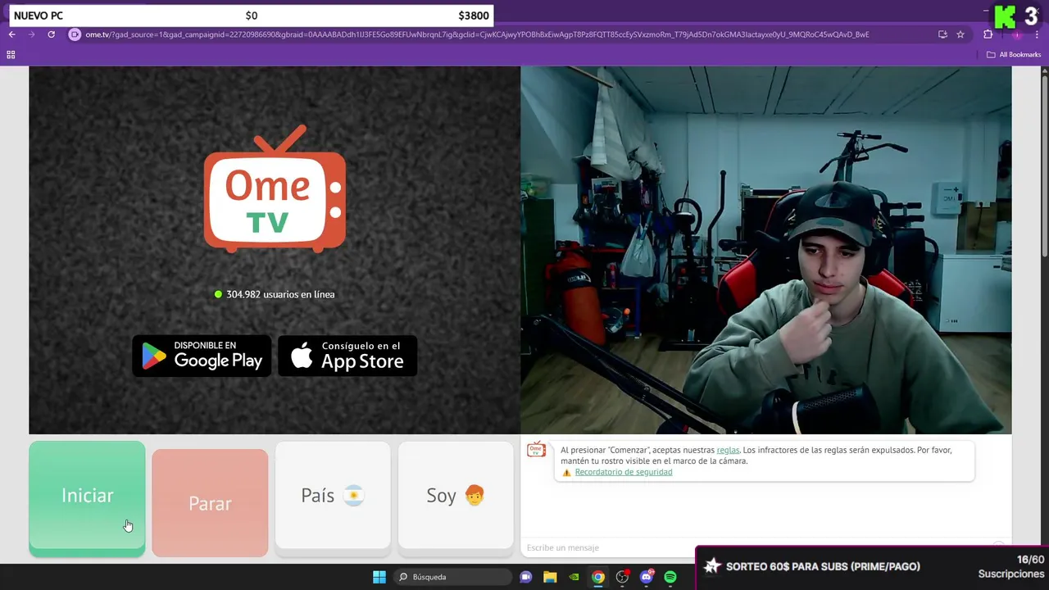Click the warning triangle next to Recordatorio de seguridad
1049x590 pixels.
(x=566, y=473)
